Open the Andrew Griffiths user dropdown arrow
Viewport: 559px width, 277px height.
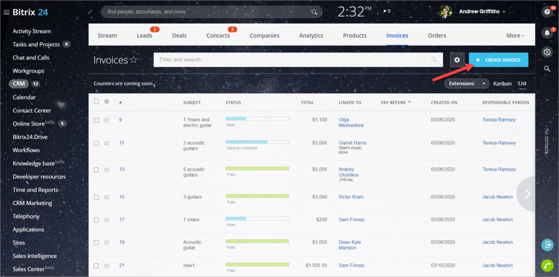(x=504, y=12)
